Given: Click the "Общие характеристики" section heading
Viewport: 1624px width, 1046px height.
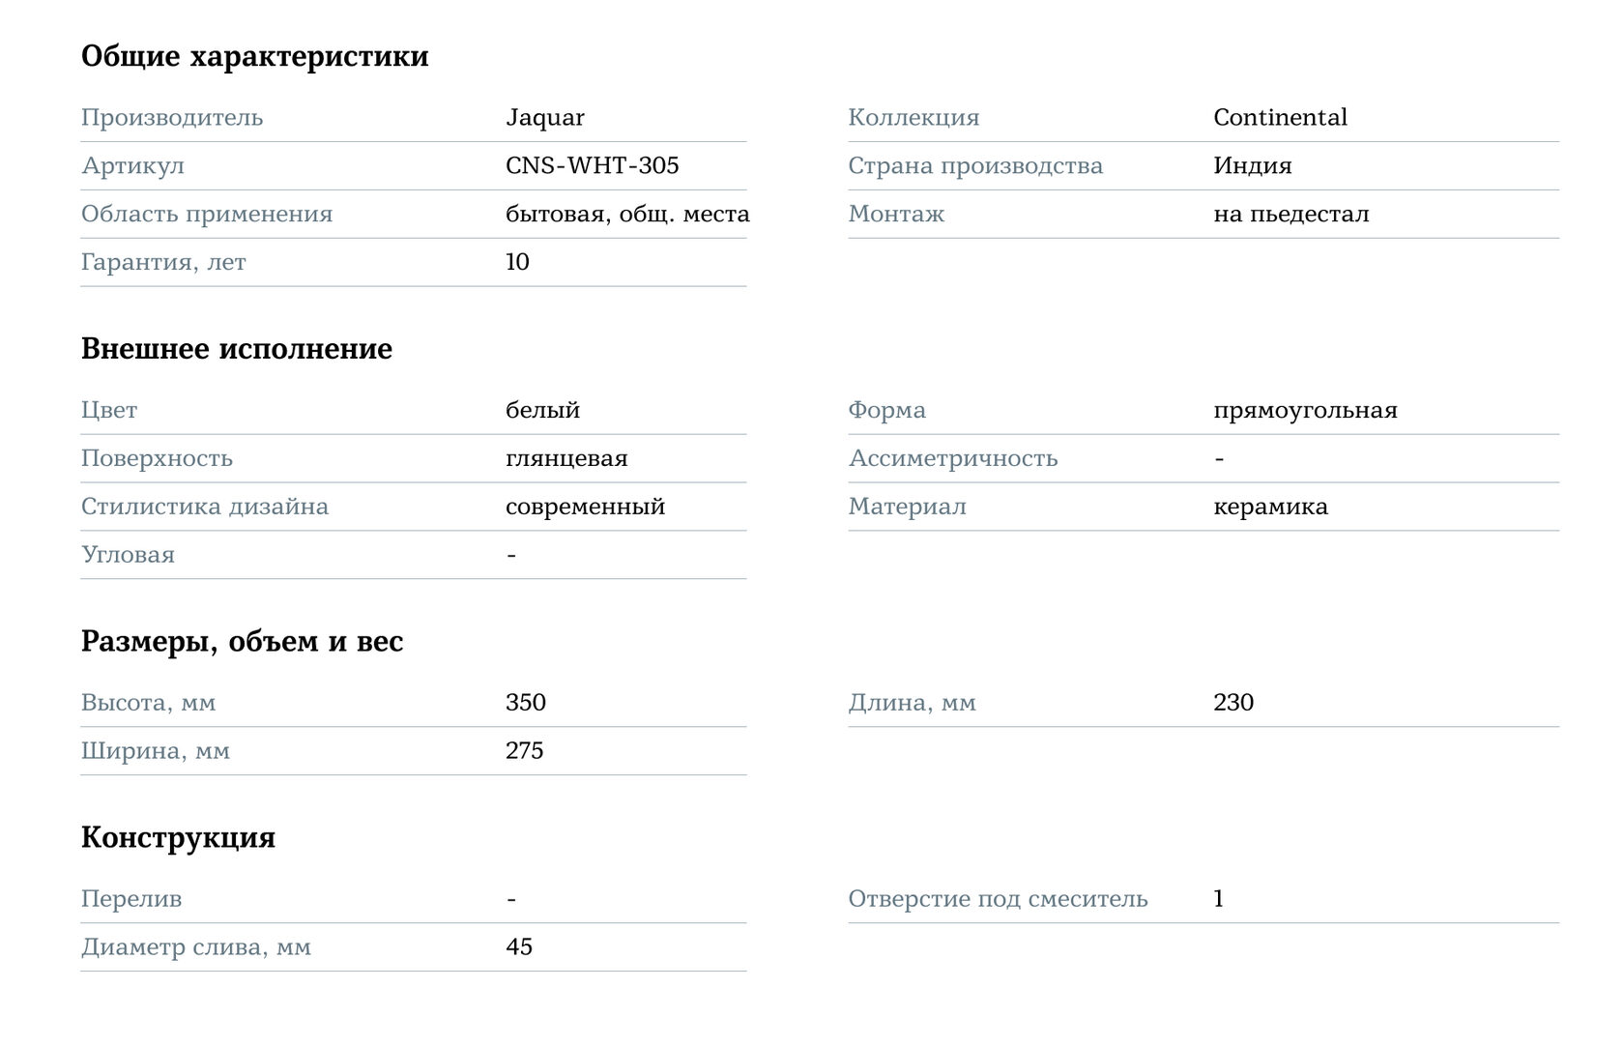Looking at the screenshot, I should tap(254, 56).
